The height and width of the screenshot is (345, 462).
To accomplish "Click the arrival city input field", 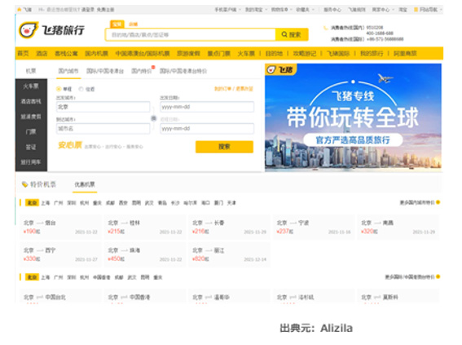I will click(x=103, y=129).
